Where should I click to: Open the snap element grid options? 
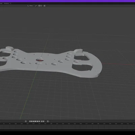41,6
